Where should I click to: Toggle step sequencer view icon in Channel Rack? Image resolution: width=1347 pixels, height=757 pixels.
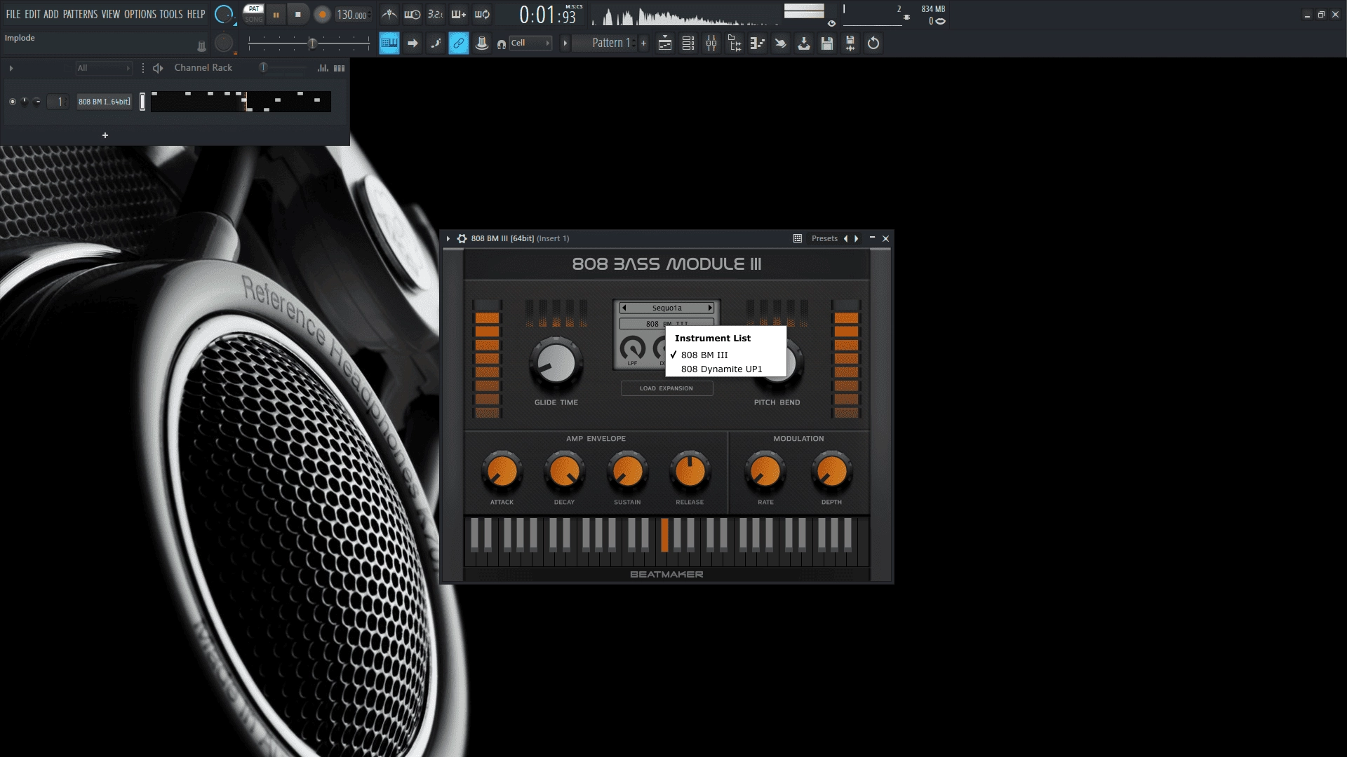coord(340,68)
